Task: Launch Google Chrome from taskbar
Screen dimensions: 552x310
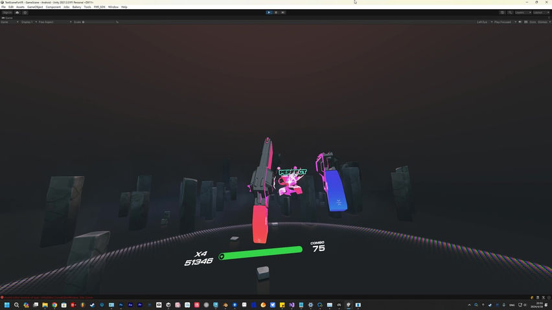Action: coord(54,305)
